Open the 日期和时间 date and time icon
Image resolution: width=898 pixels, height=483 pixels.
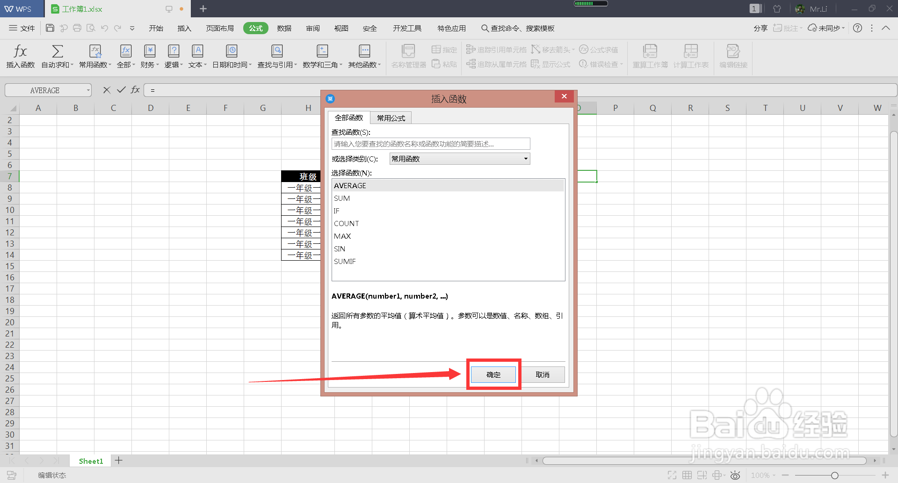[x=232, y=51]
